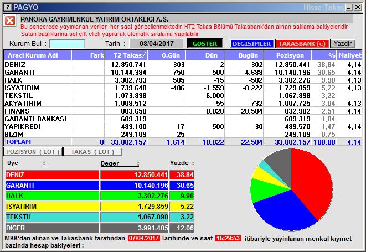Switch to the TAKAS ( LOT ) tab
This screenshot has height=252, width=366.
(x=92, y=152)
